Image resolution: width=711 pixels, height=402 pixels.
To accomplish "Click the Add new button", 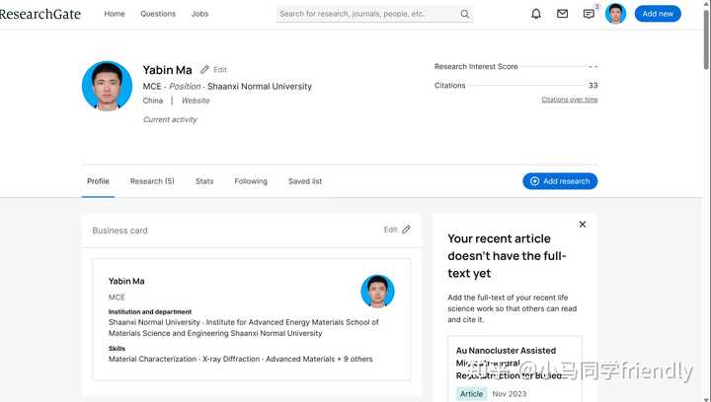I will point(658,14).
